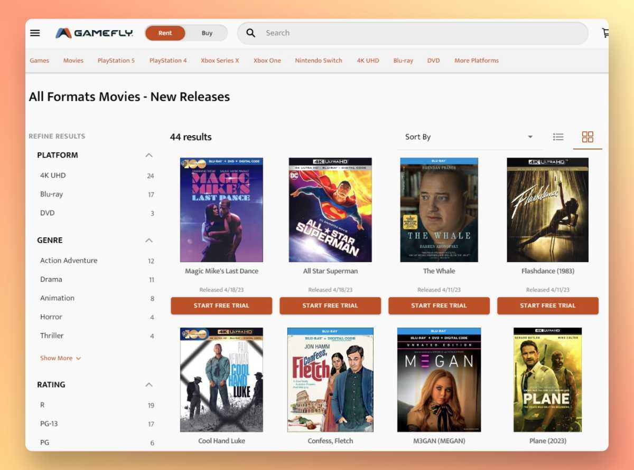Click the Magic Mike's Last Dance title

point(221,271)
